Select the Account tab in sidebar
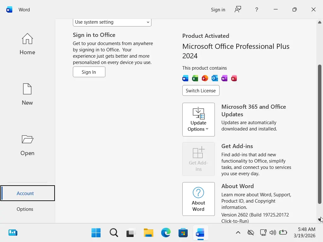This screenshot has width=323, height=242. [28, 193]
